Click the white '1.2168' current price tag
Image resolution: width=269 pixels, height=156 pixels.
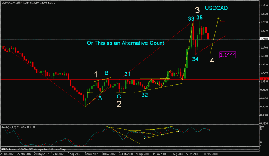264,39
